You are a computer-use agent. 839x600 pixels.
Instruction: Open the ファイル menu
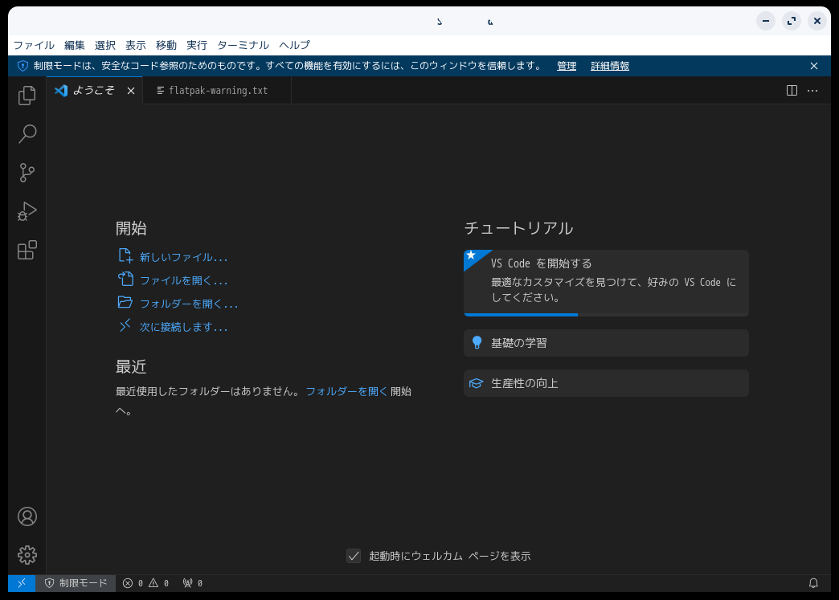(x=34, y=46)
